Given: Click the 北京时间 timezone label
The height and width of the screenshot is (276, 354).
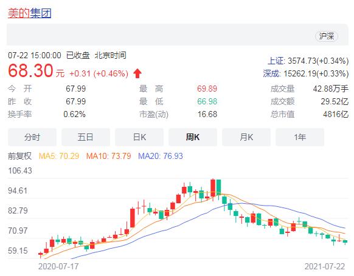Looking at the screenshot, I should (110, 55).
